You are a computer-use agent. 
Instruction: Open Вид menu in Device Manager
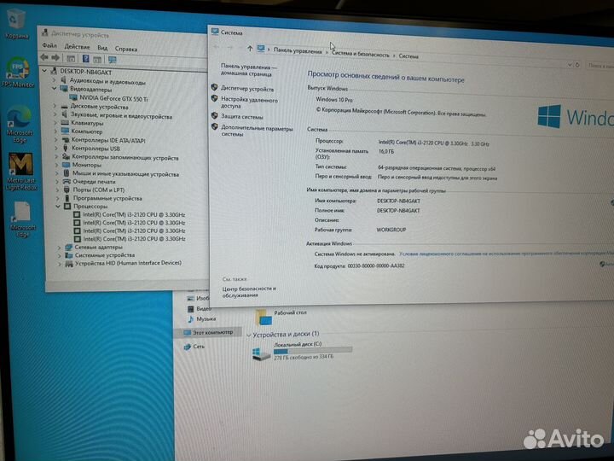[x=102, y=48]
